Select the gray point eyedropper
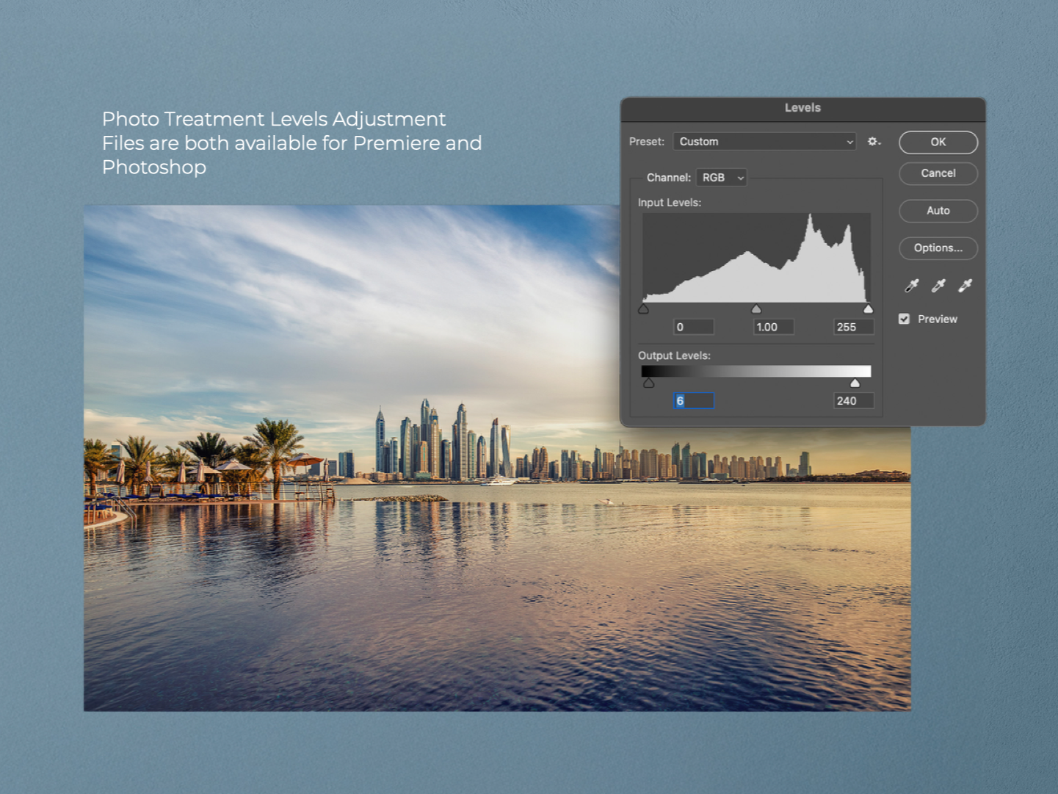 tap(938, 286)
